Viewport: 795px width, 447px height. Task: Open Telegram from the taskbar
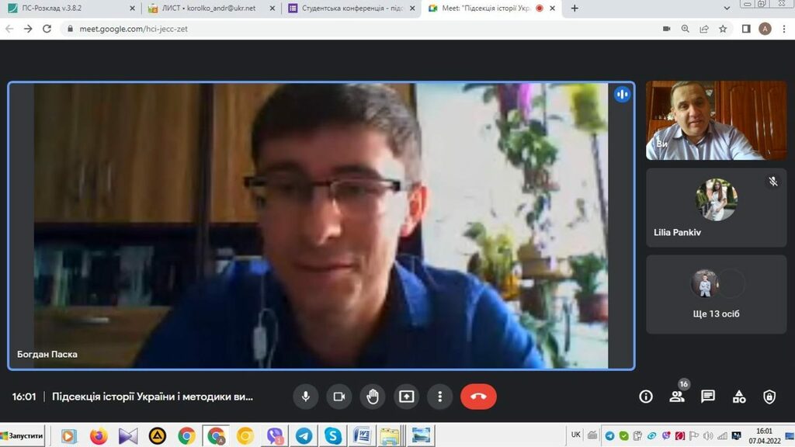click(x=304, y=436)
